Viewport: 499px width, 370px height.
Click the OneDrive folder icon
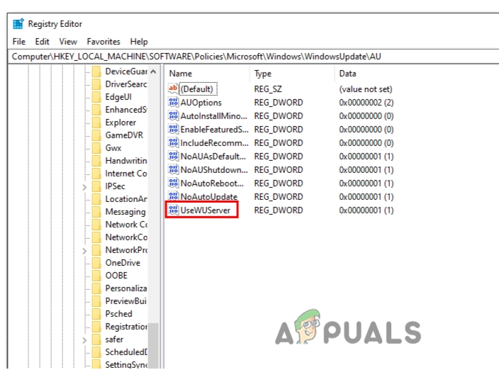coord(96,263)
